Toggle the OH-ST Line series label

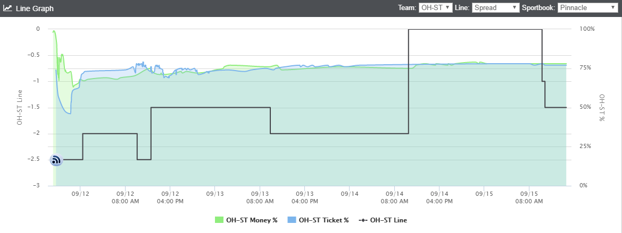388,220
